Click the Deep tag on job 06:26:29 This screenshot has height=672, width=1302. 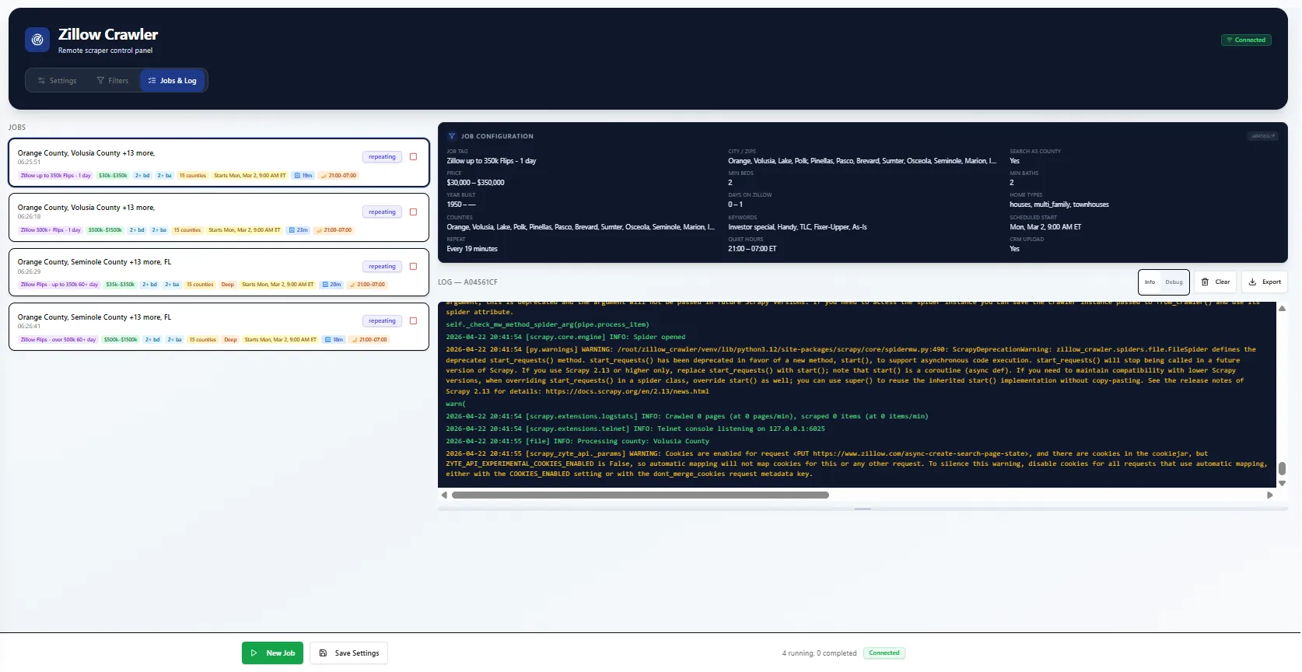click(x=228, y=285)
